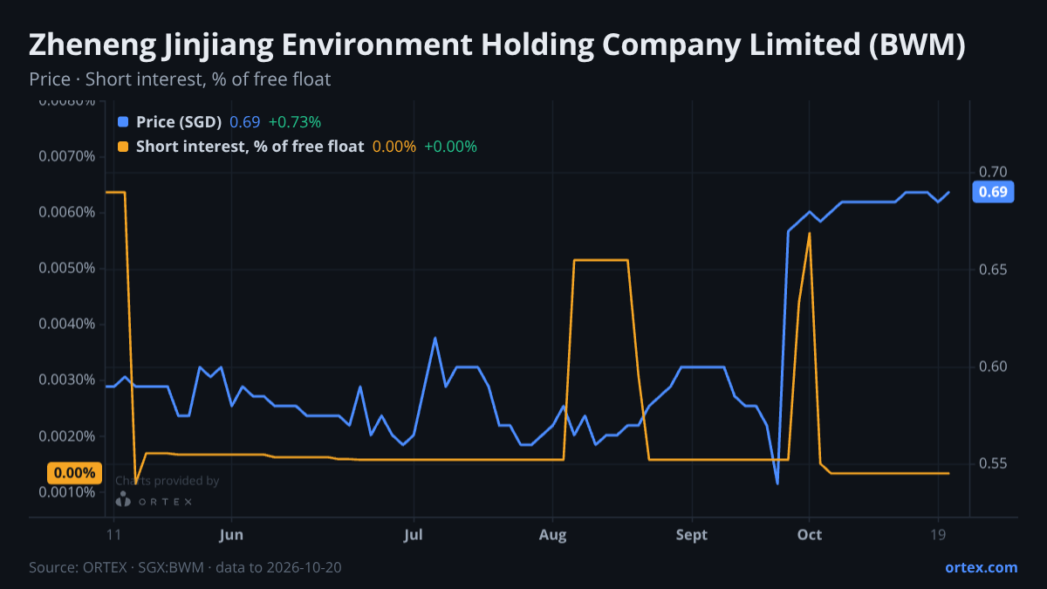Image resolution: width=1047 pixels, height=589 pixels.
Task: Click the orange 0.00% short interest legend value
Action: [394, 147]
